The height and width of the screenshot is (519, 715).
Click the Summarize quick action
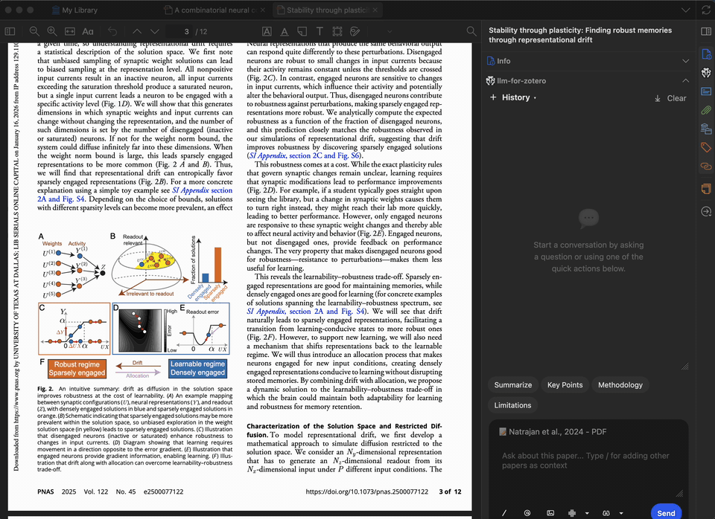(x=512, y=384)
